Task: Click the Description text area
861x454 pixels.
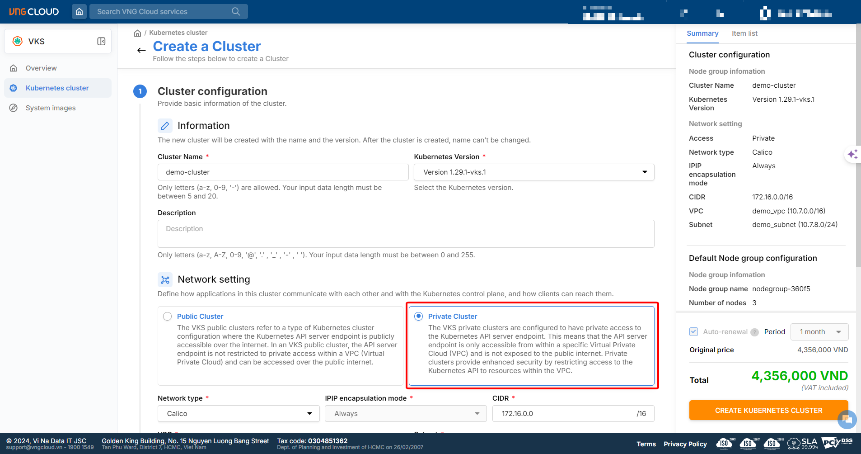Action: coord(405,234)
